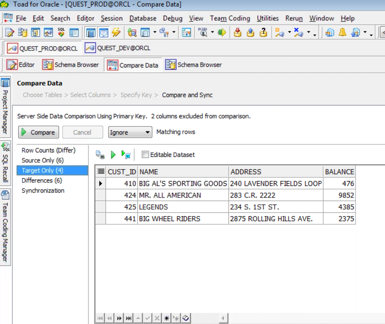Screen dimensions: 385x324
Task: Select Source Only (6) in the results list
Action: pos(43,160)
